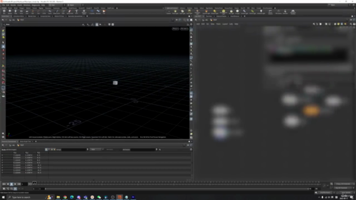Click the Attributes filter input field
The image size is (356, 200).
tap(142, 149)
